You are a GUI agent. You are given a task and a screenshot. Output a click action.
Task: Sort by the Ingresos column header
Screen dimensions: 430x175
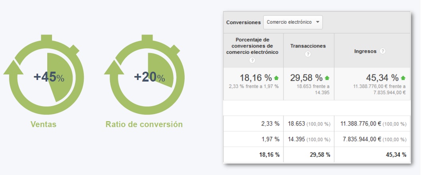tap(365, 51)
